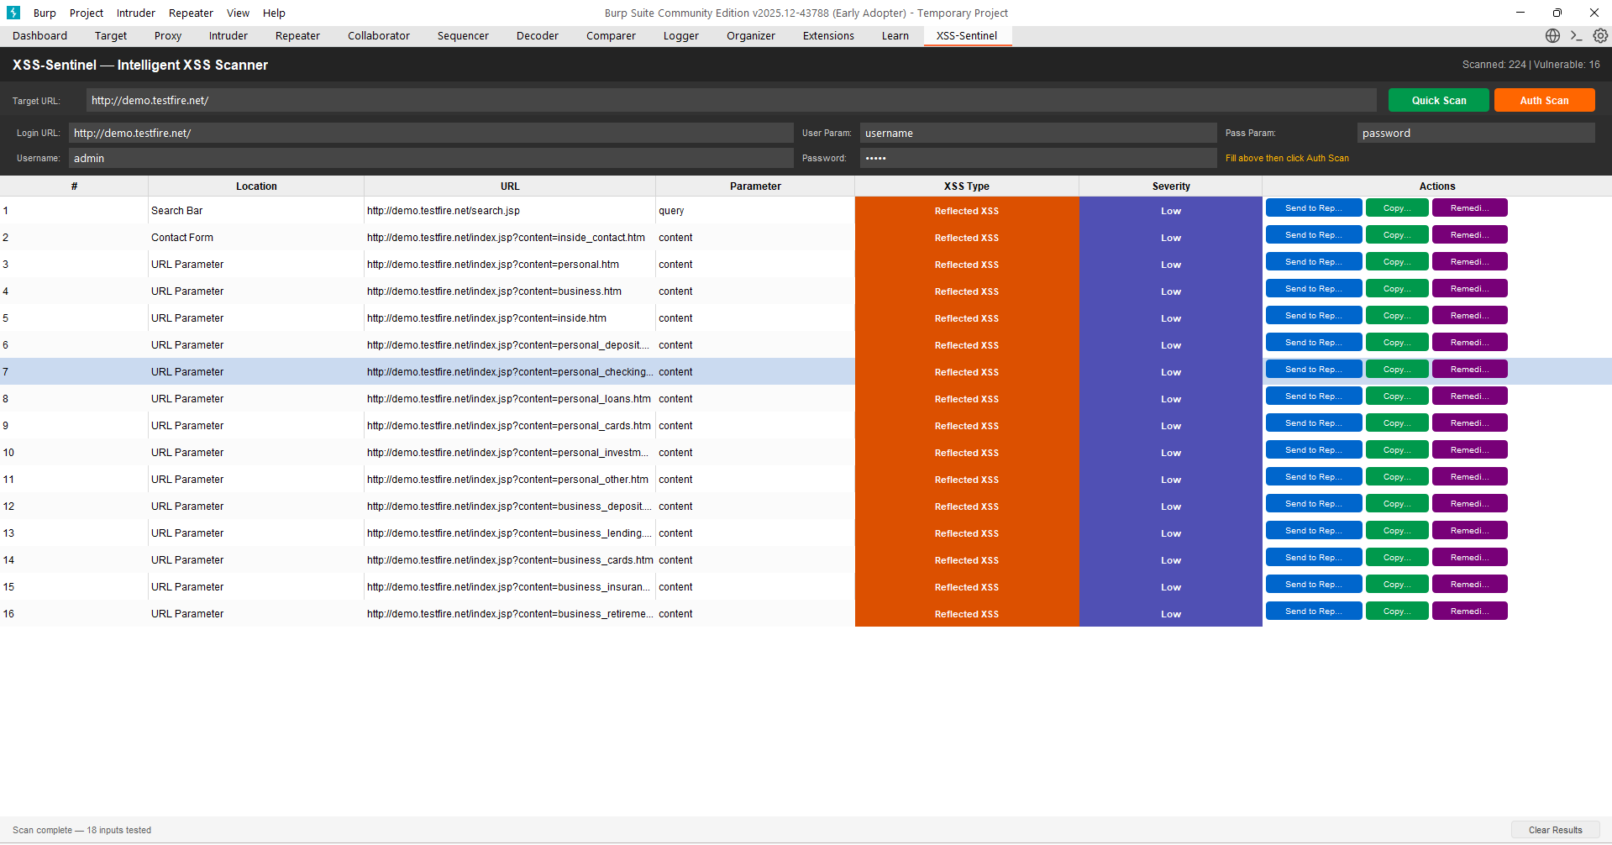Focus the Login URL field
Viewport: 1612px width, 845px height.
431,133
